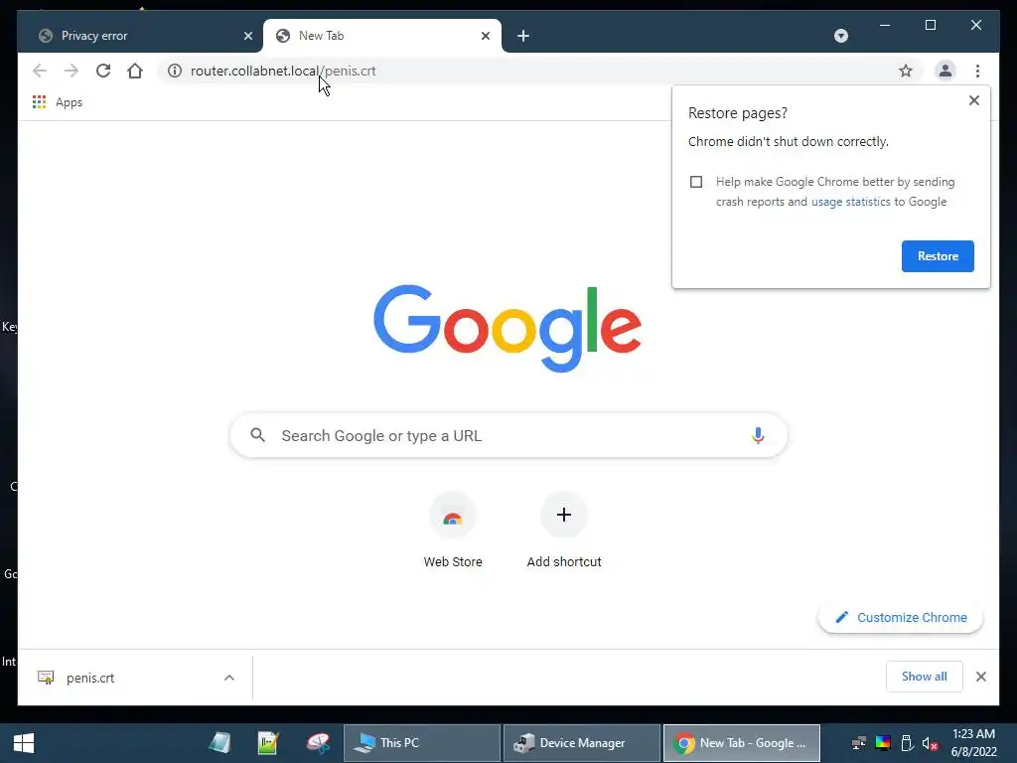Click Show all downloads
1017x763 pixels.
pyautogui.click(x=924, y=677)
